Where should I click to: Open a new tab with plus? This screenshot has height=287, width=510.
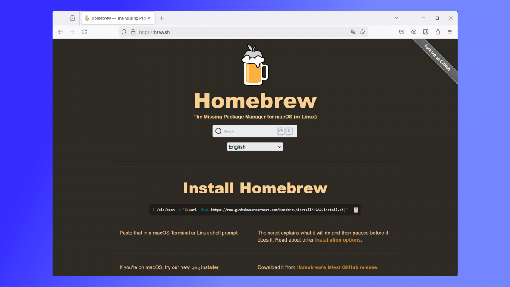coord(162,18)
